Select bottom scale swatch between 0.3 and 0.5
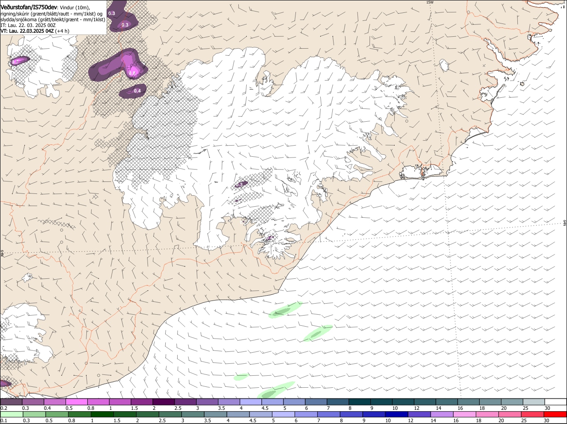This screenshot has width=567, height=424. [35, 414]
